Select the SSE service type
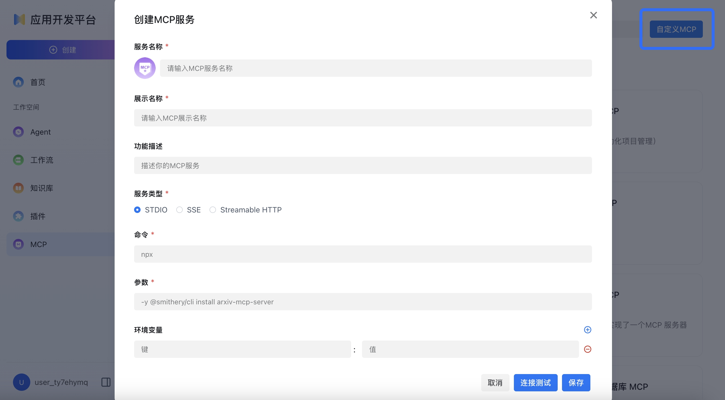This screenshot has height=400, width=725. coord(179,209)
